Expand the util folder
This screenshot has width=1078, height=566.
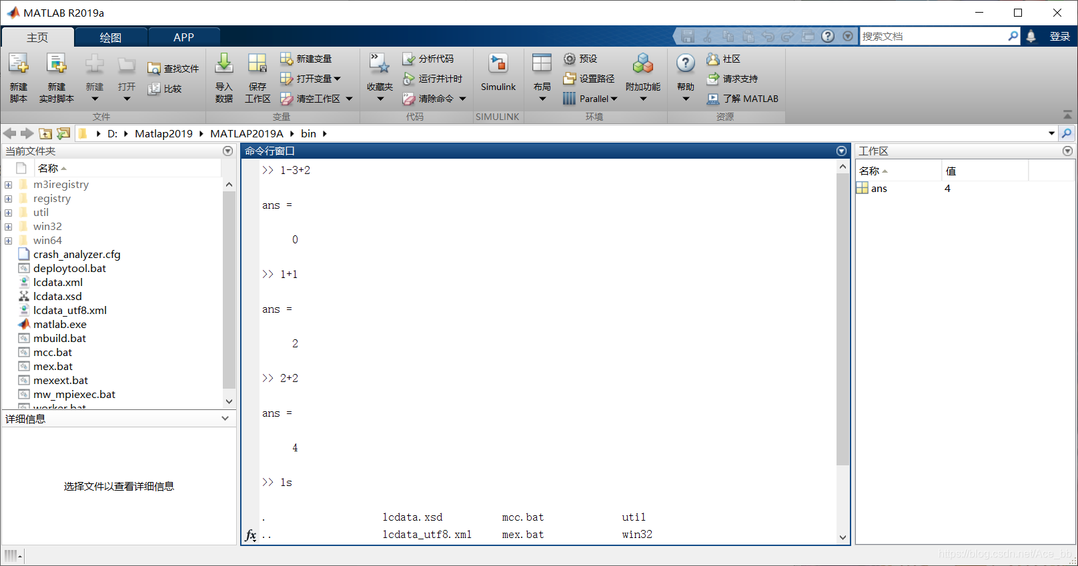(x=8, y=213)
